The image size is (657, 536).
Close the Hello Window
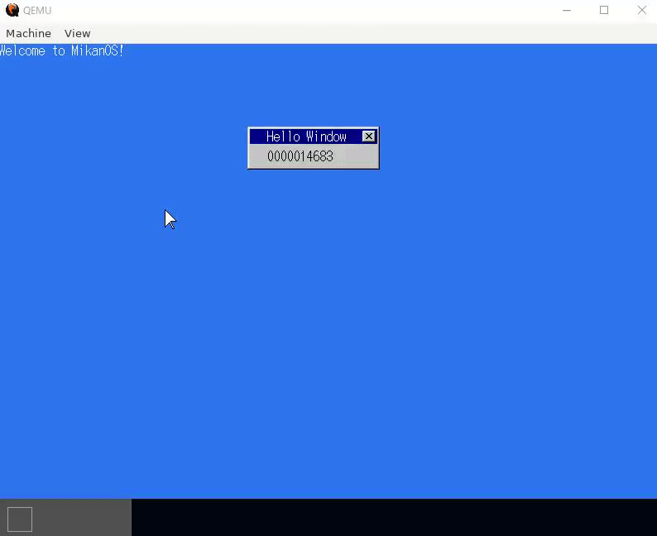[369, 136]
